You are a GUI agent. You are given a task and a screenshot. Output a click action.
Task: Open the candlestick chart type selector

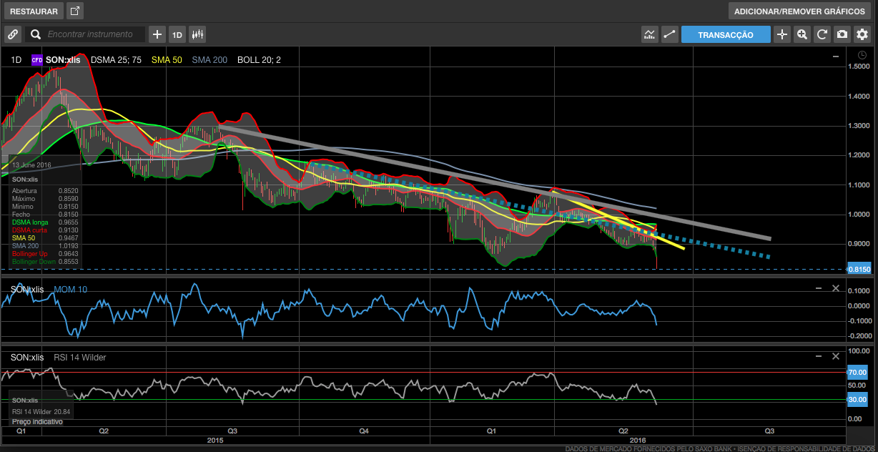point(197,34)
